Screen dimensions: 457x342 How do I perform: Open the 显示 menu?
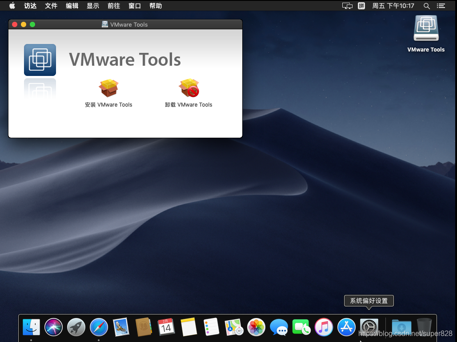pos(93,6)
